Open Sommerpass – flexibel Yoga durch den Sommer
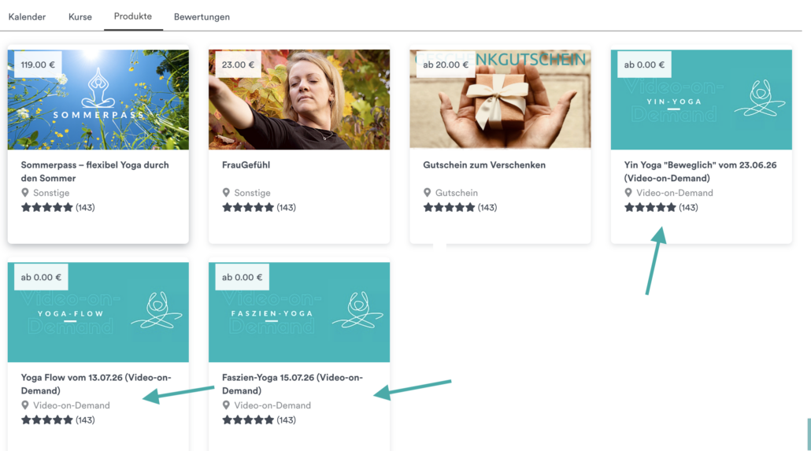This screenshot has width=811, height=451. (94, 172)
